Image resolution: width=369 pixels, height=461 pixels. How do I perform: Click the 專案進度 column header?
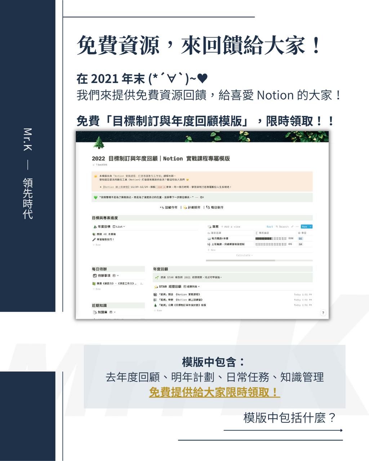(x=262, y=233)
